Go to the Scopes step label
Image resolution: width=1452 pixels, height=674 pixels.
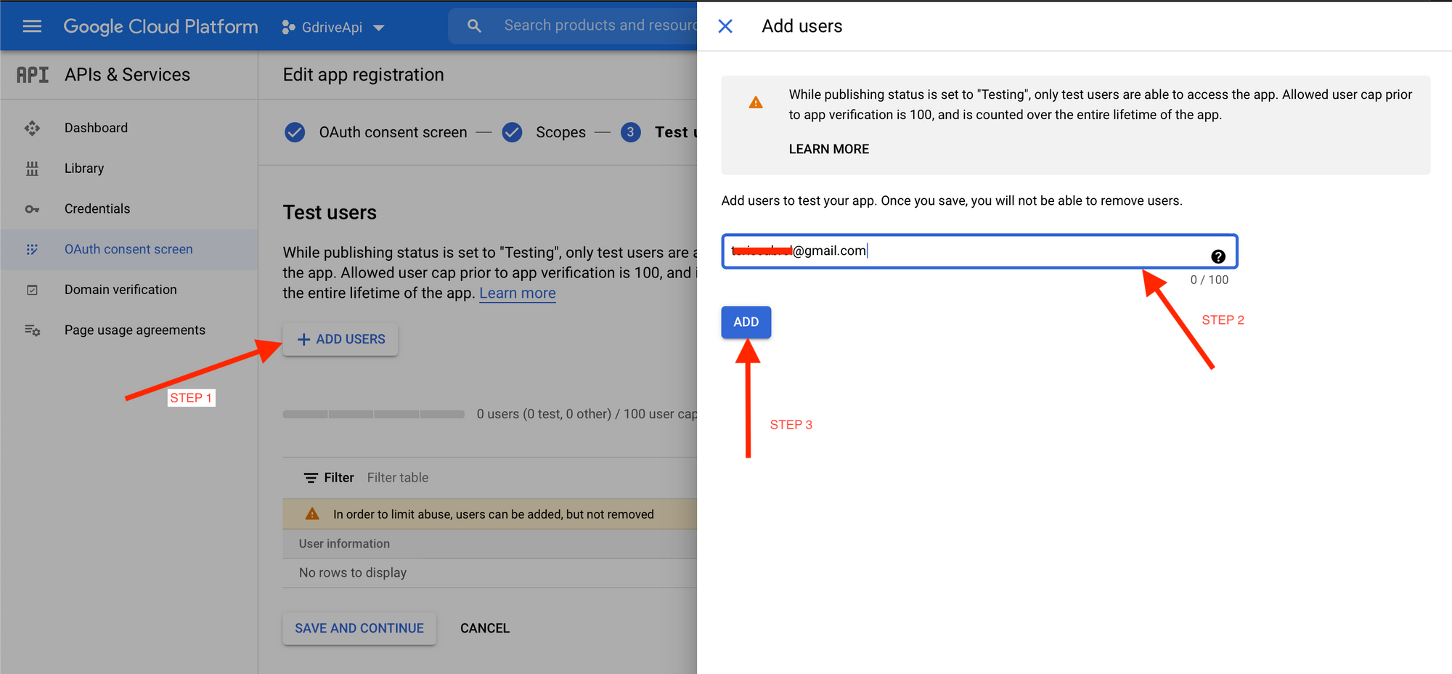coord(560,132)
